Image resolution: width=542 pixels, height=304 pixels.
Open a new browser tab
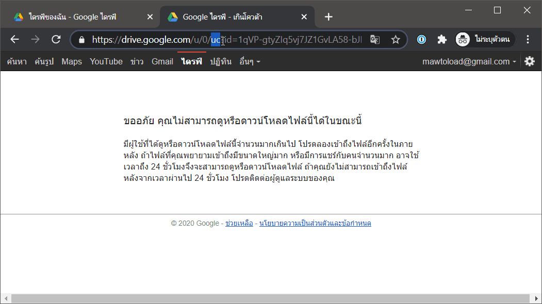pyautogui.click(x=329, y=17)
